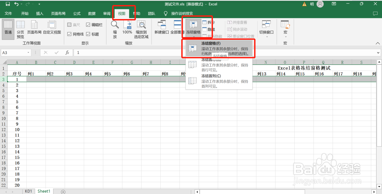Open the 数据 Data tab
The width and height of the screenshot is (382, 194).
click(92, 14)
